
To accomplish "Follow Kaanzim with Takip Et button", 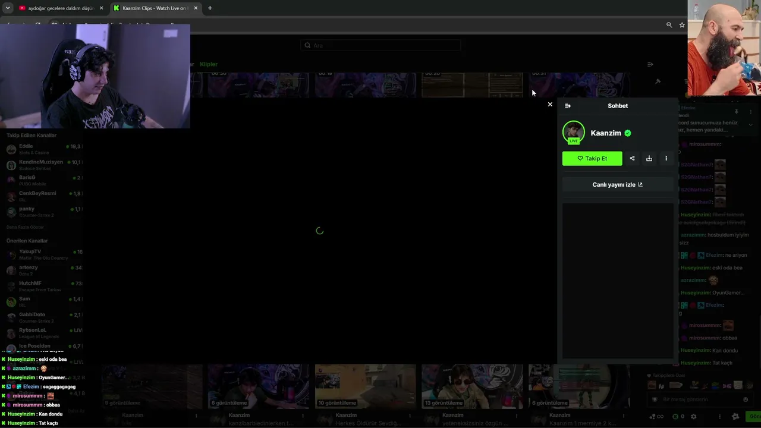I will pyautogui.click(x=592, y=158).
